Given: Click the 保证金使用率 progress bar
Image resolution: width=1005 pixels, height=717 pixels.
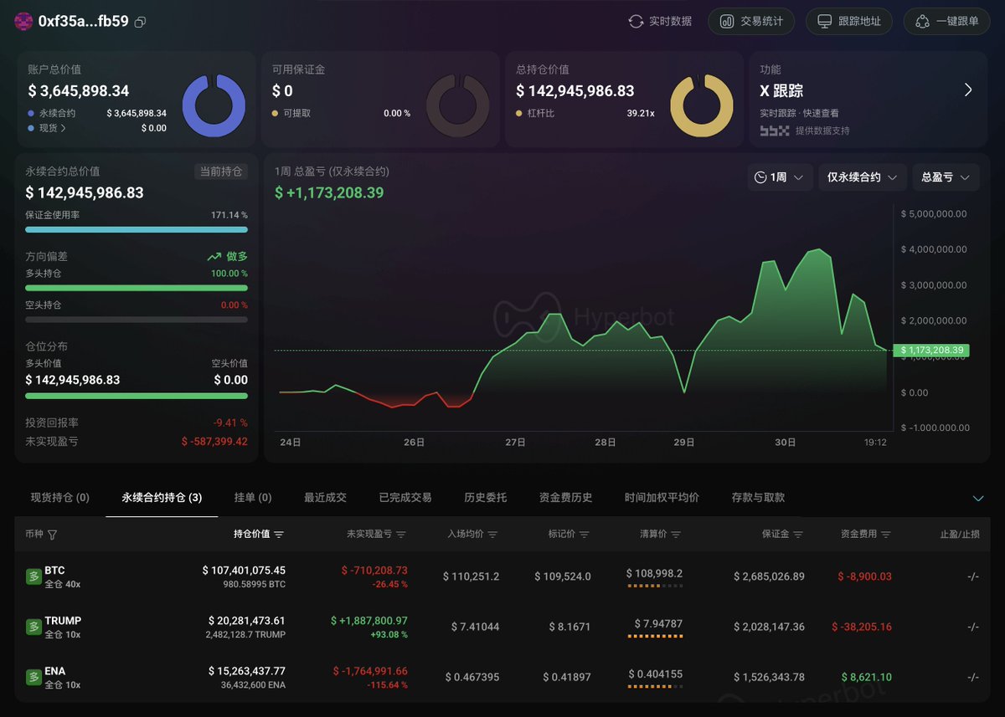Looking at the screenshot, I should point(137,229).
